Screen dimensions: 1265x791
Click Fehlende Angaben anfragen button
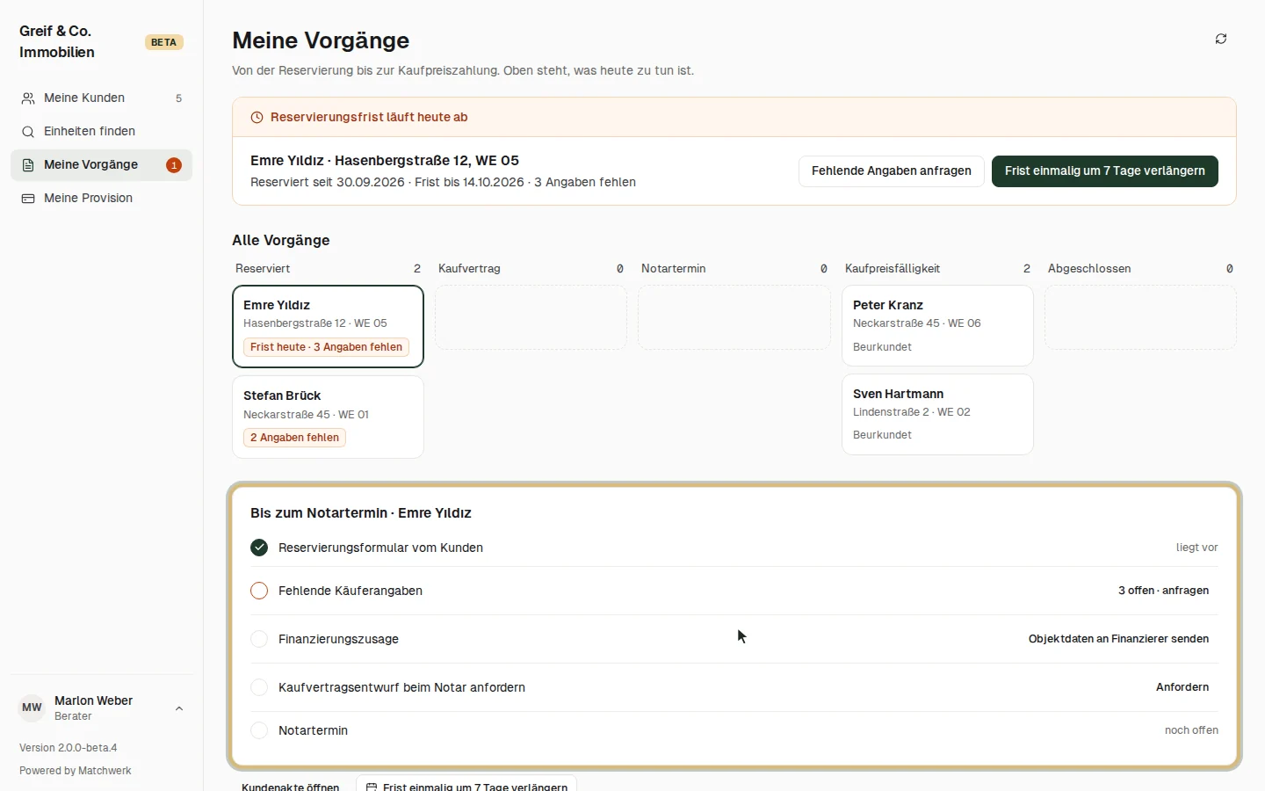pos(892,171)
